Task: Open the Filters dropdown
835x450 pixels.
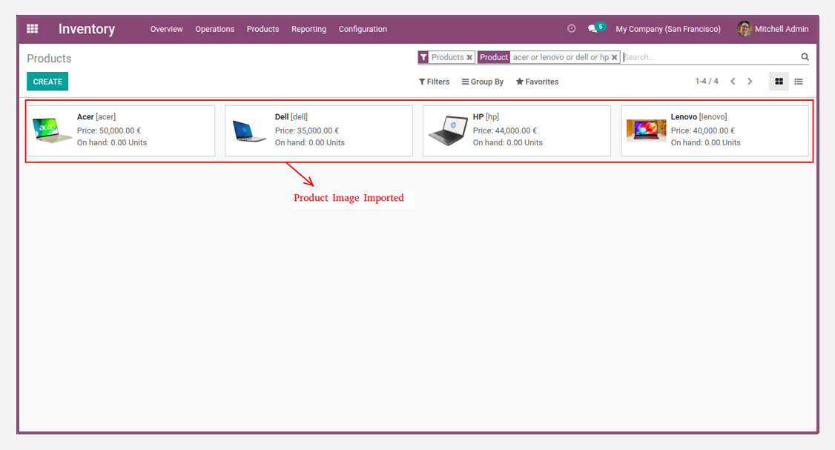Action: click(434, 82)
